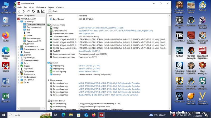Select Датчики sensor item in tree
The height and width of the screenshot is (118, 211).
click(x=30, y=44)
